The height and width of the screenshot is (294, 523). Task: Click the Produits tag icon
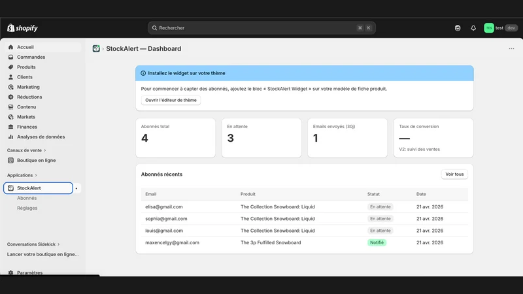tap(10, 67)
